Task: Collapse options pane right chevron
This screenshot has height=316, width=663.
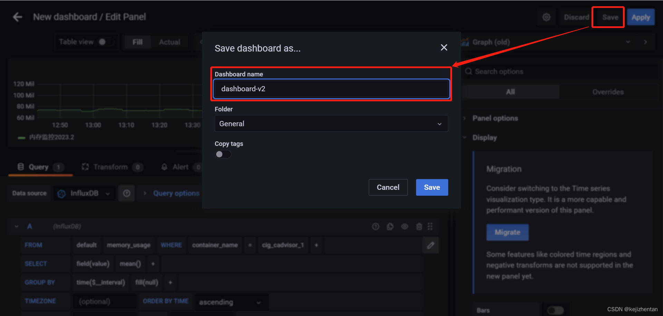Action: coord(645,42)
